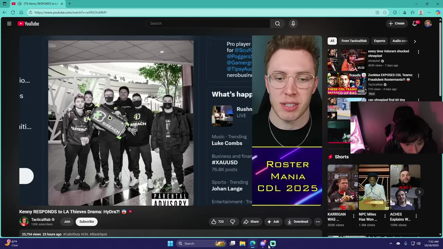Open the YouTube guide hamburger menu

tap(9, 24)
